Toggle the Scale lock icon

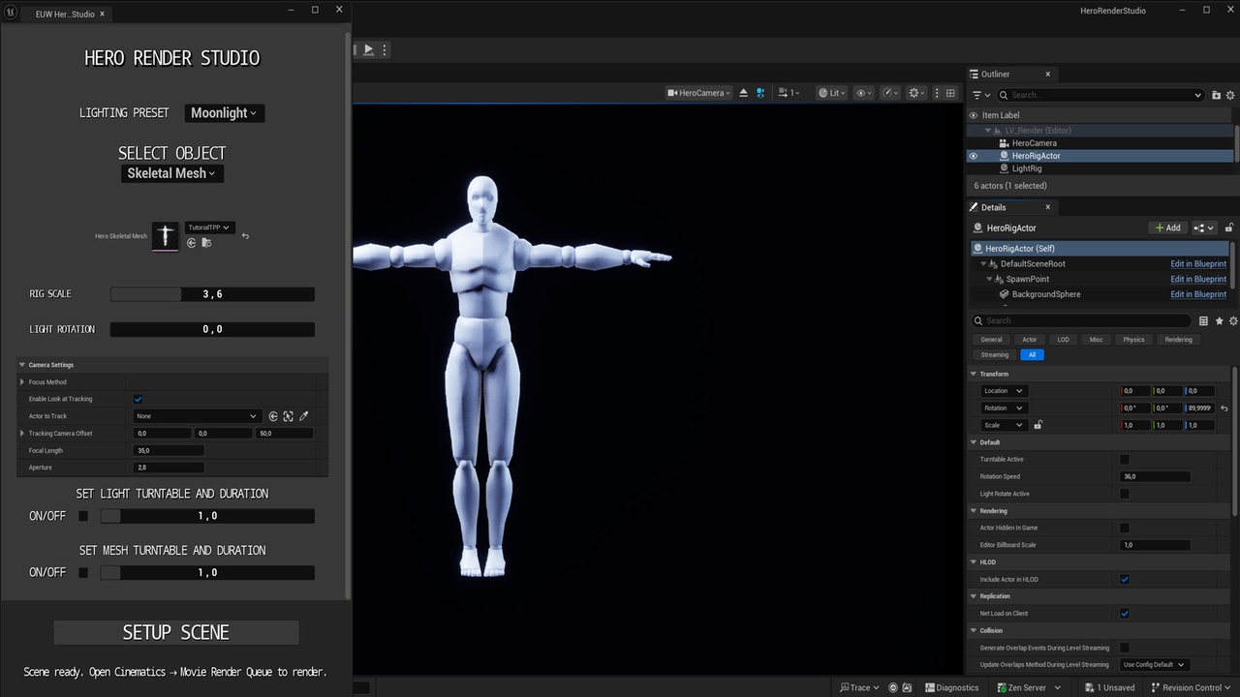pyautogui.click(x=1038, y=425)
